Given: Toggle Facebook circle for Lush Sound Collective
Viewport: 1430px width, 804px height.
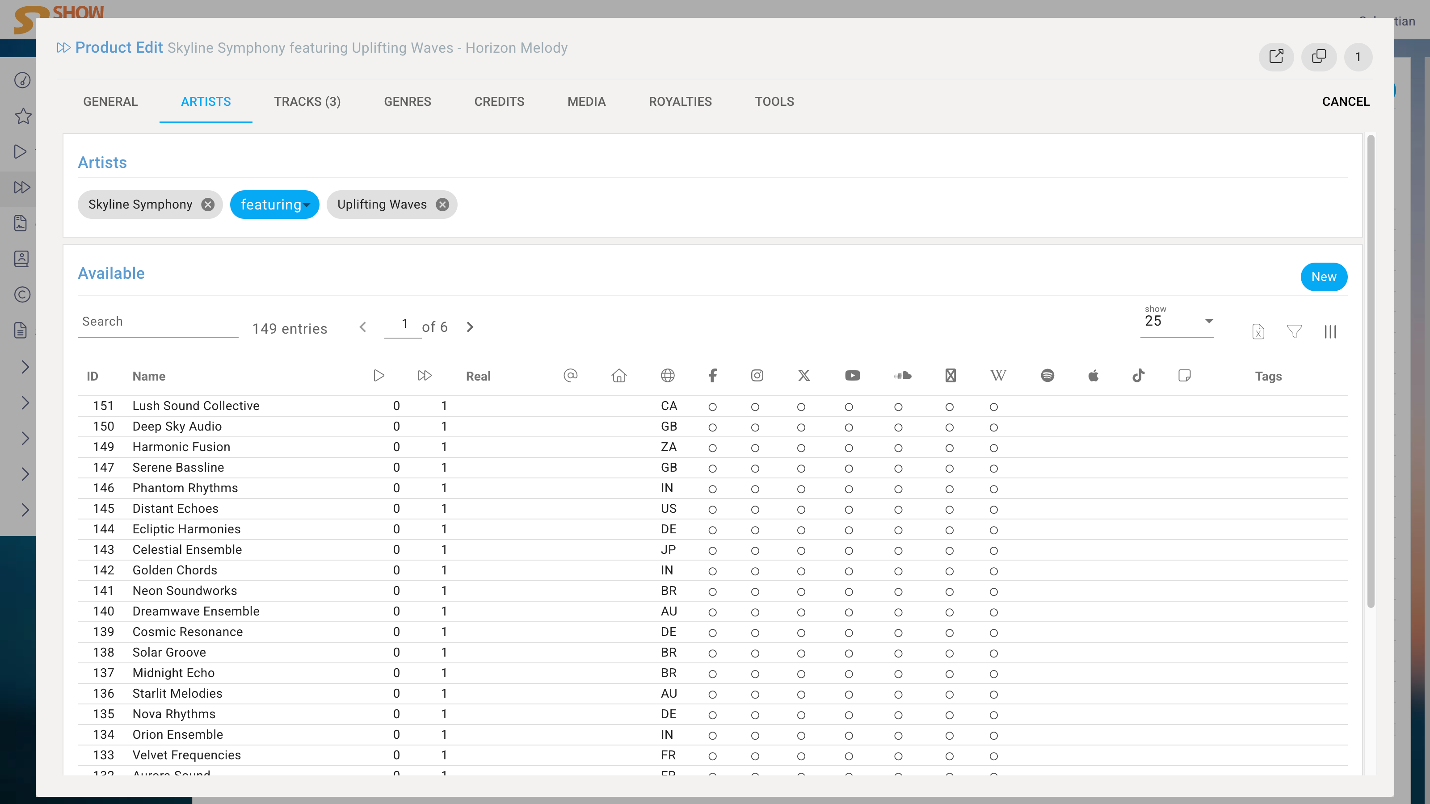Looking at the screenshot, I should tap(712, 407).
